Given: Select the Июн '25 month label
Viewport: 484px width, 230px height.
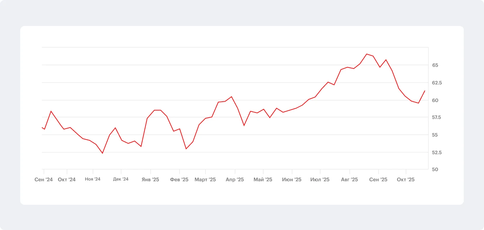Looking at the screenshot, I should click(292, 180).
